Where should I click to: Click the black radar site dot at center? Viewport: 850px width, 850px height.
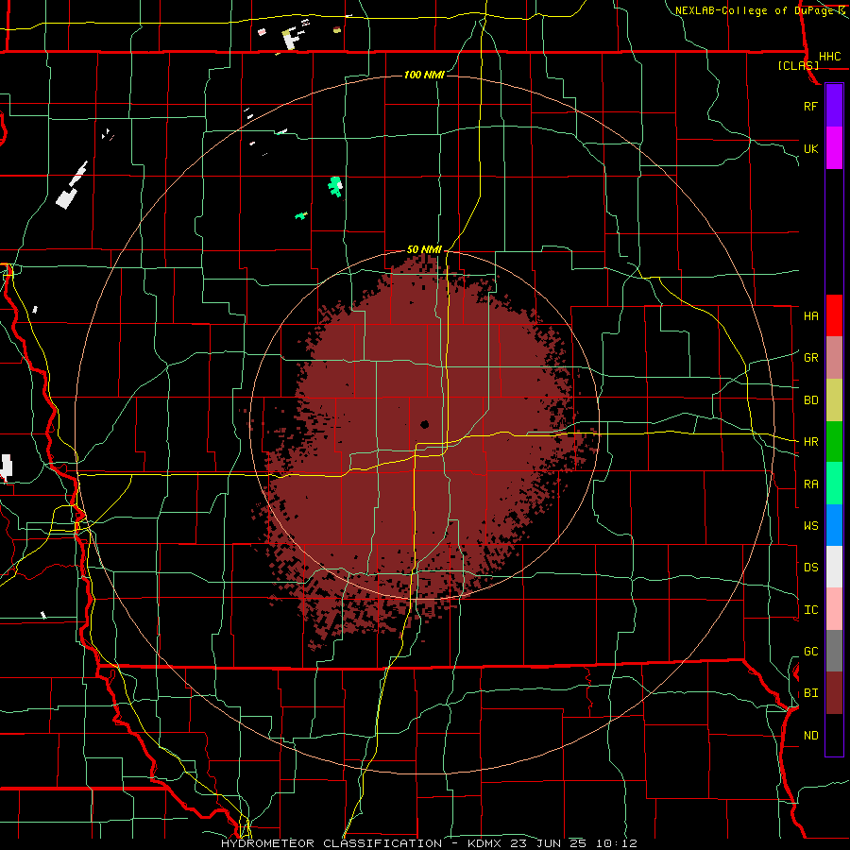[424, 424]
